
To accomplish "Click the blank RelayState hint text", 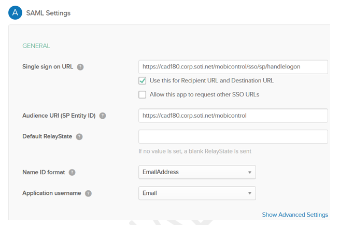I will click(x=195, y=151).
